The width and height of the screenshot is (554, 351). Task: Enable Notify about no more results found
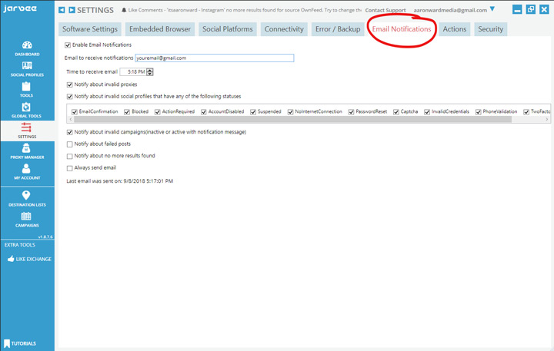pos(69,156)
